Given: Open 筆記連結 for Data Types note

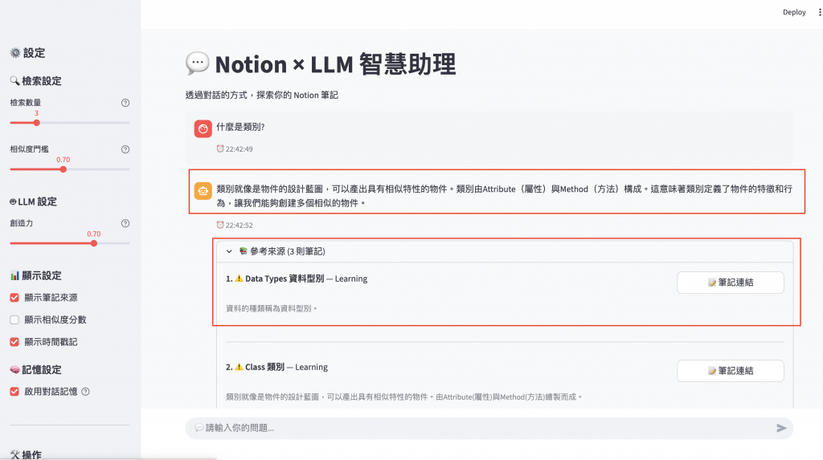Looking at the screenshot, I should coord(730,283).
